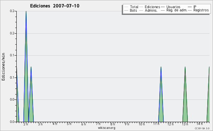Click the 11 h axis label
213x131 pixels.
(x=156, y=124)
